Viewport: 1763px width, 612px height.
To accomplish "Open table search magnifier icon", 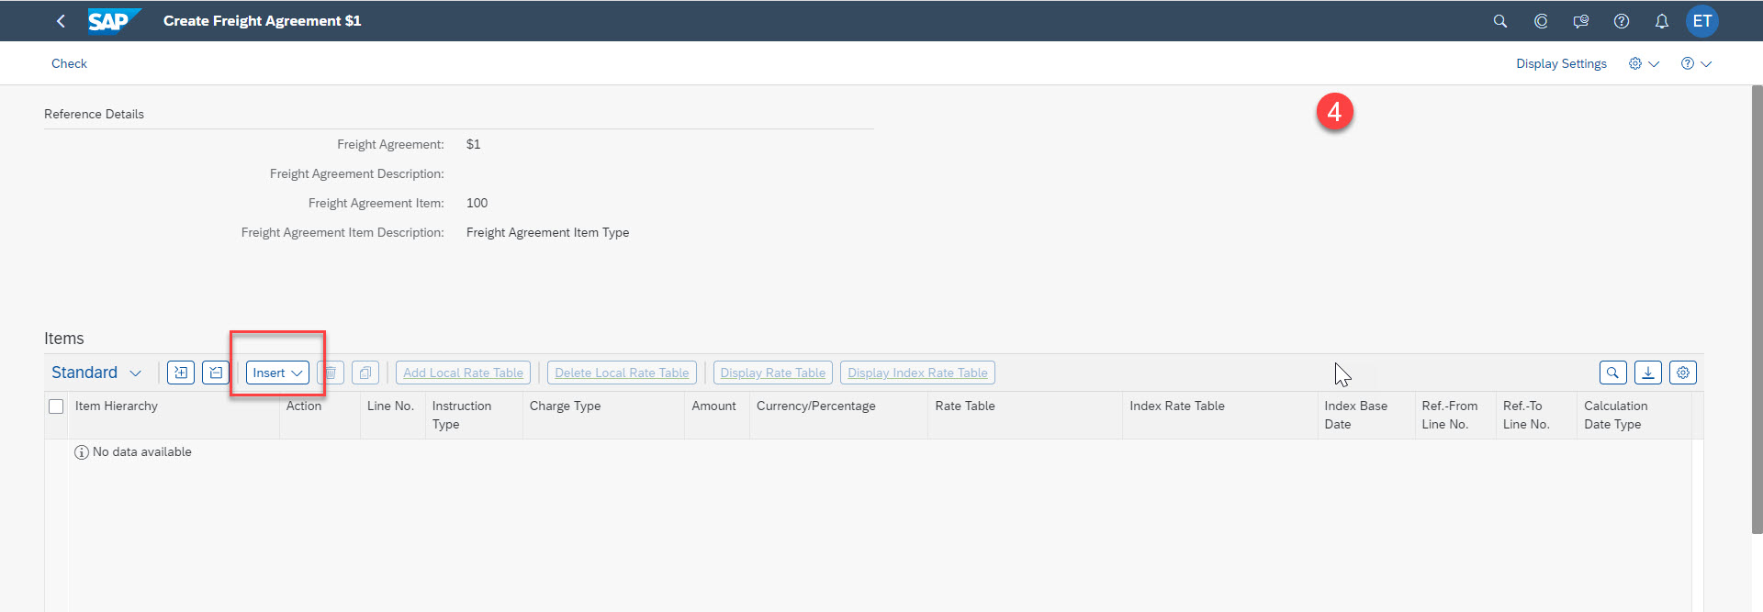I will (1612, 373).
